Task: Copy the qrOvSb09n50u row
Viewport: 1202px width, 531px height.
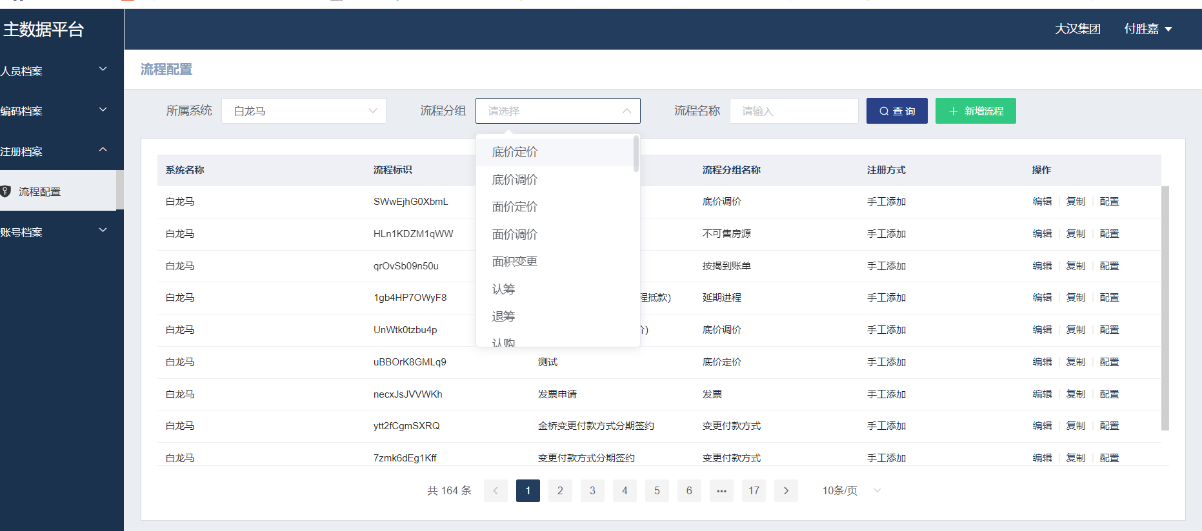Action: [1076, 266]
